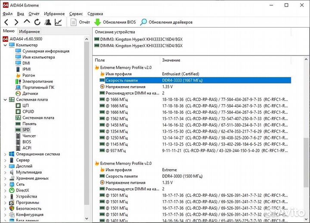Click the DirectX Xbox-style icon
The width and height of the screenshot is (310, 223).
point(12,190)
